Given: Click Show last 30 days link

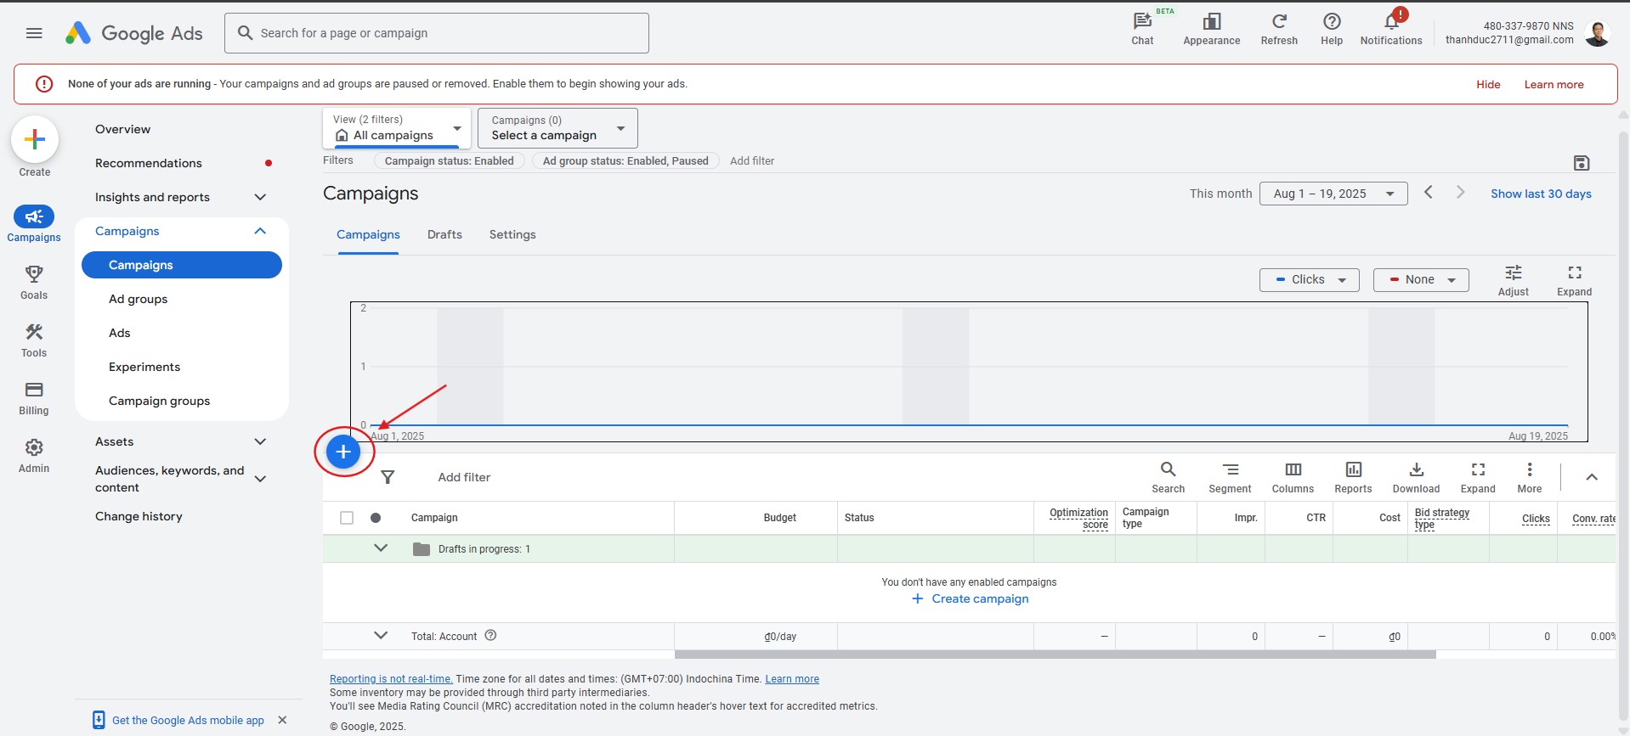Looking at the screenshot, I should [x=1540, y=194].
